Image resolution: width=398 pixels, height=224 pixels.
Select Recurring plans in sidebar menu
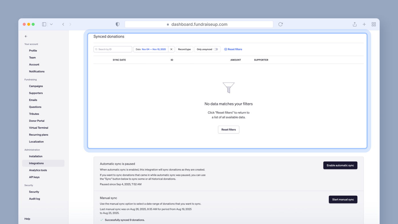click(x=38, y=135)
